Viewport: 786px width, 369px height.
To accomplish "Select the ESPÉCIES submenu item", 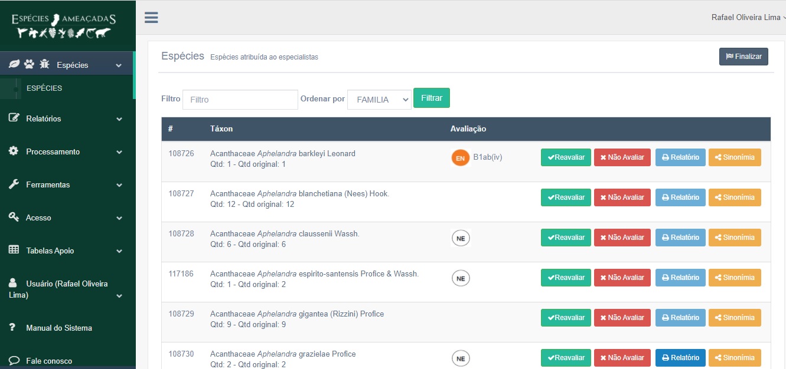I will pos(44,88).
